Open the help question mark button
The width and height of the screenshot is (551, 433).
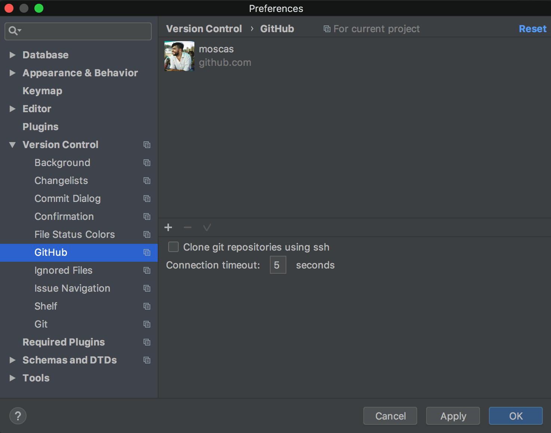click(18, 416)
